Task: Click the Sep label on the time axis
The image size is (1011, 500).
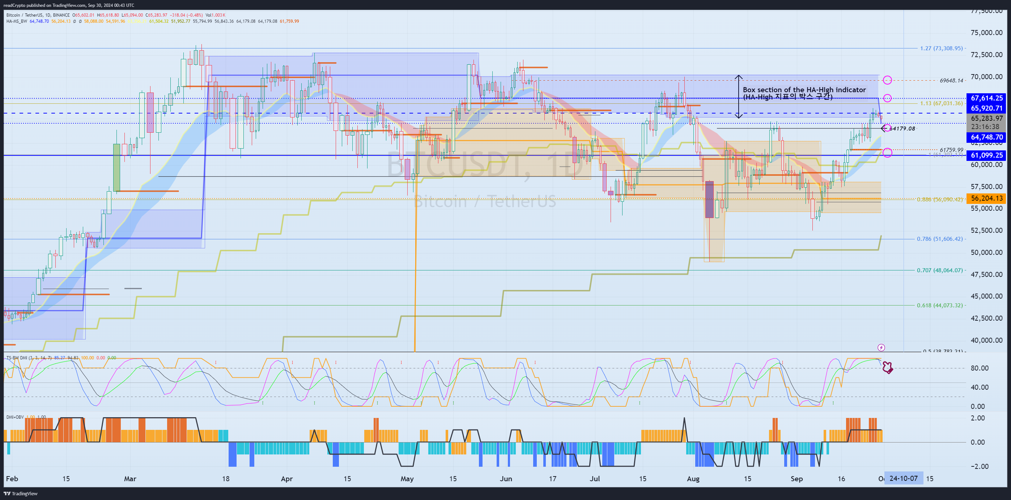Action: point(796,479)
